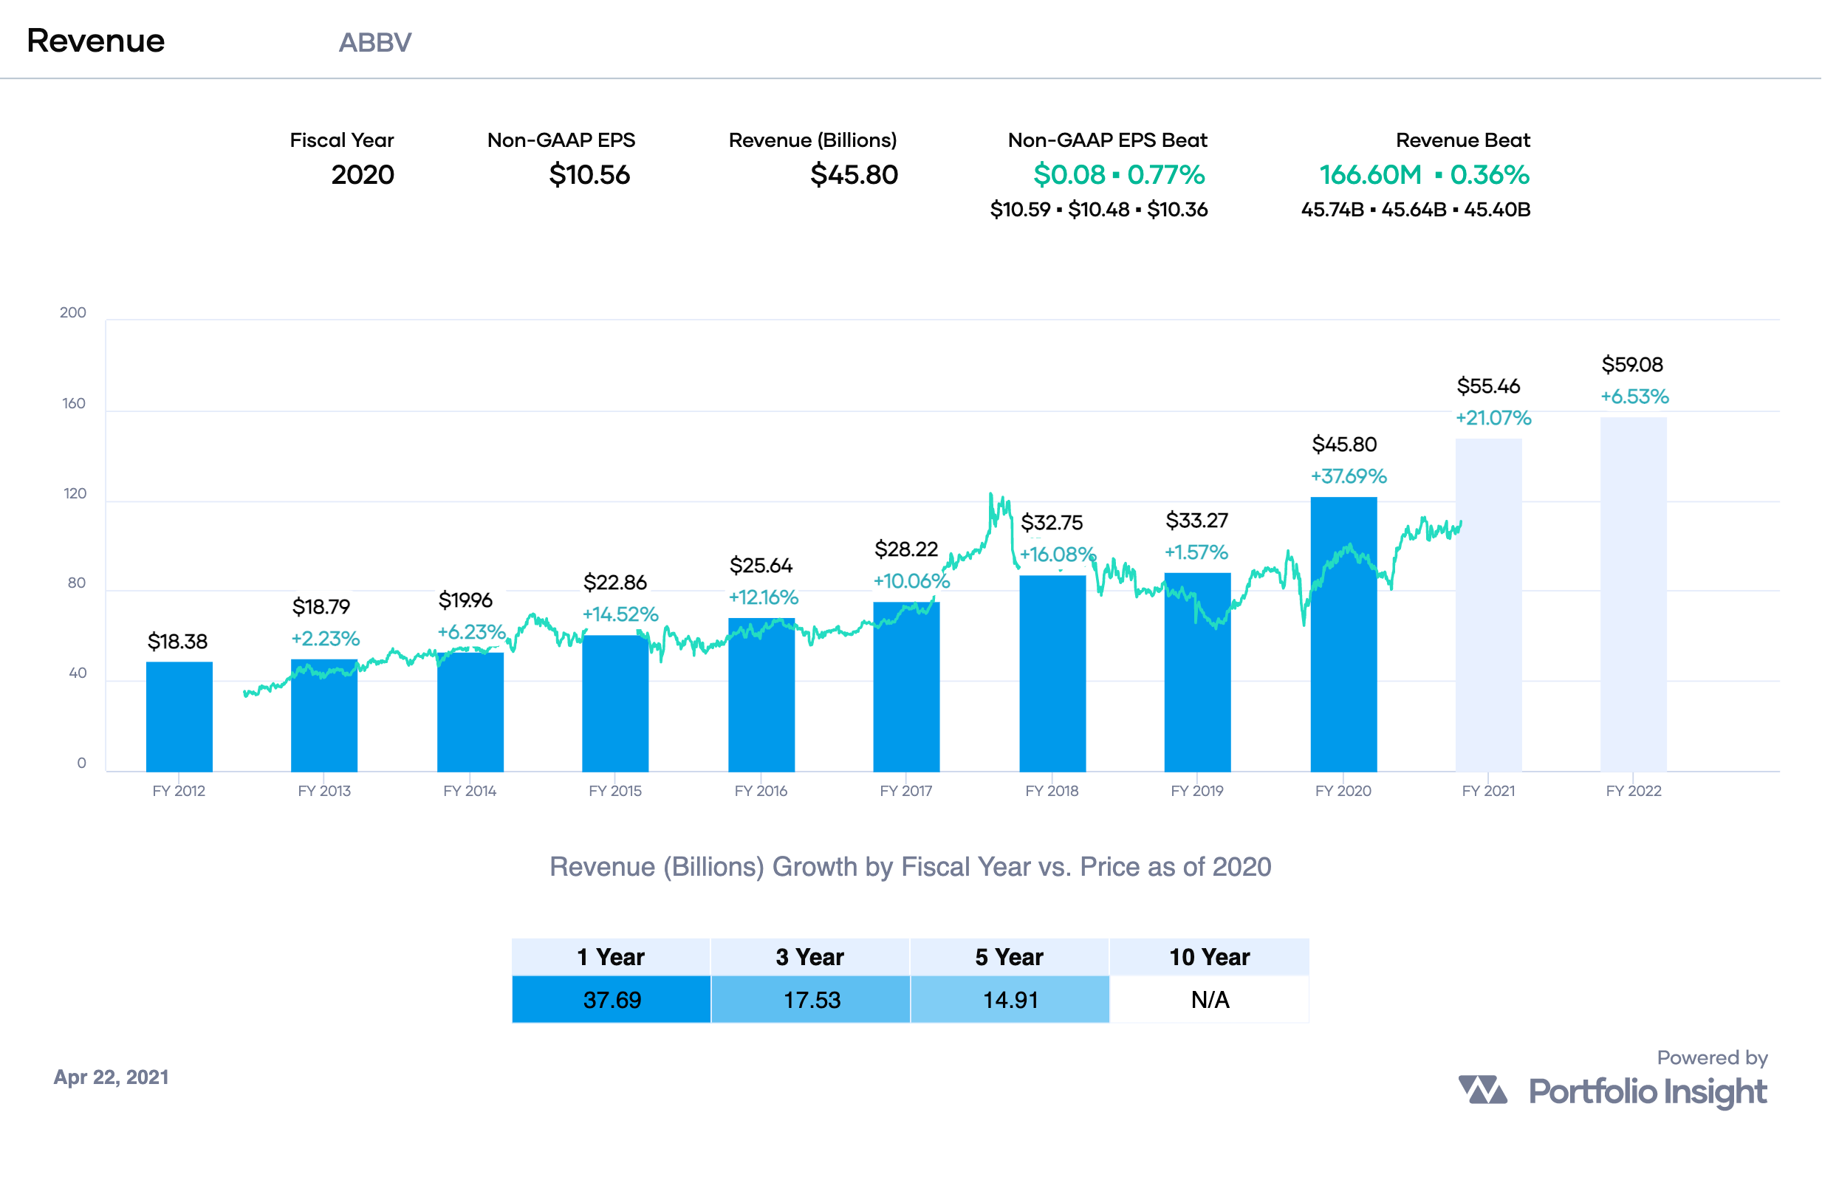
Task: Select the 17.53 growth cell
Action: click(x=810, y=999)
